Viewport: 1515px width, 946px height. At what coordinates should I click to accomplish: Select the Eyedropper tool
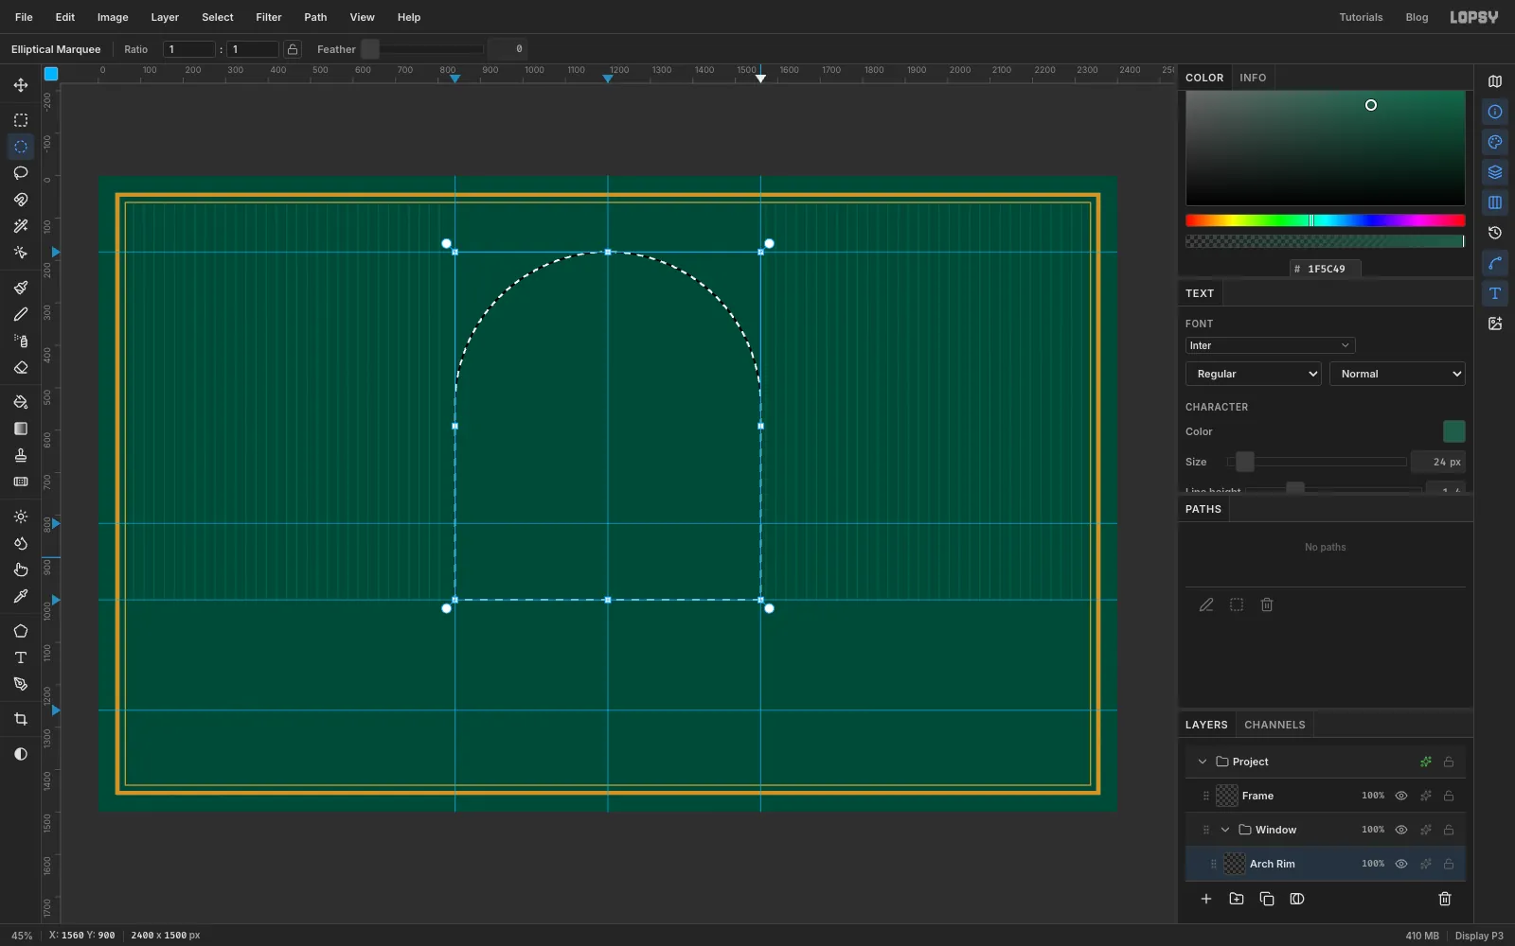click(21, 596)
